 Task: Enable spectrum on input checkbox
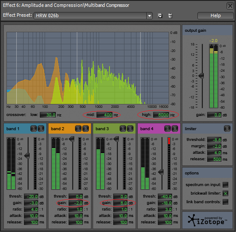(x=225, y=185)
